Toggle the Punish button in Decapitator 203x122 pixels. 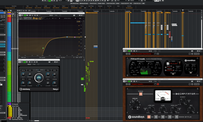pos(141,94)
